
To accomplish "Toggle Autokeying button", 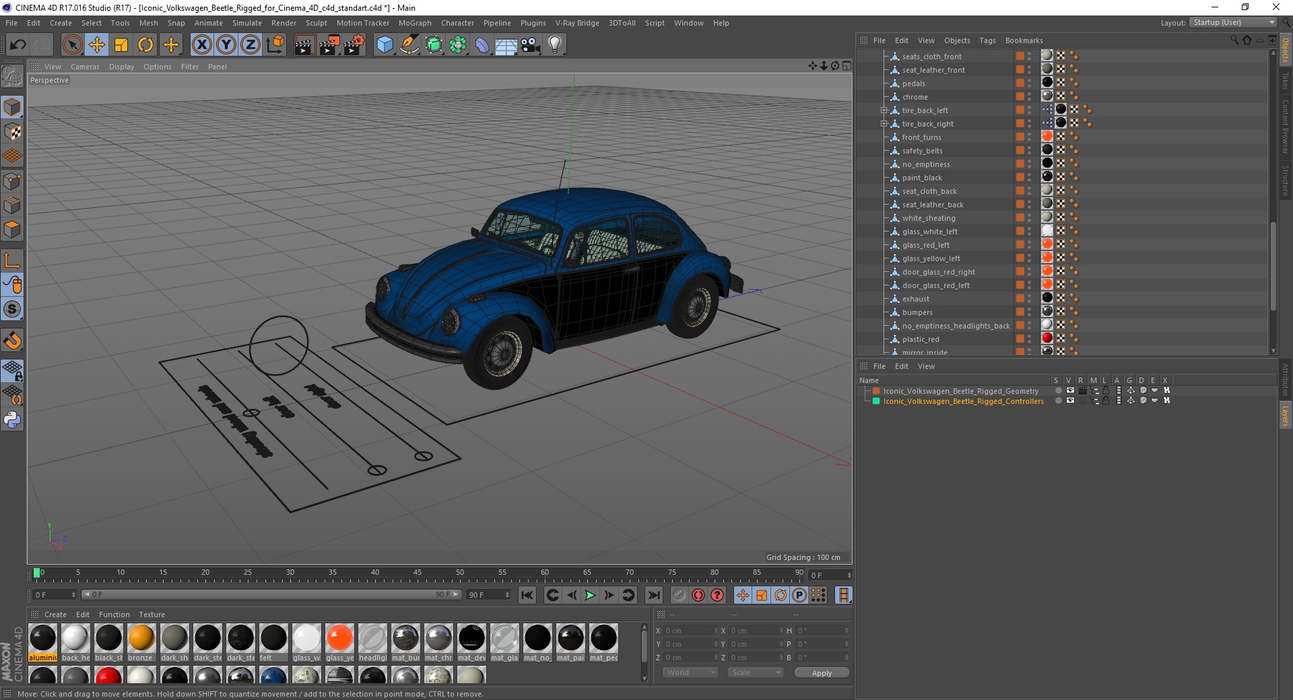I will tap(698, 595).
